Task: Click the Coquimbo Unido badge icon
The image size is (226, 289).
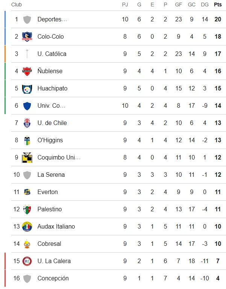Action: point(27,158)
